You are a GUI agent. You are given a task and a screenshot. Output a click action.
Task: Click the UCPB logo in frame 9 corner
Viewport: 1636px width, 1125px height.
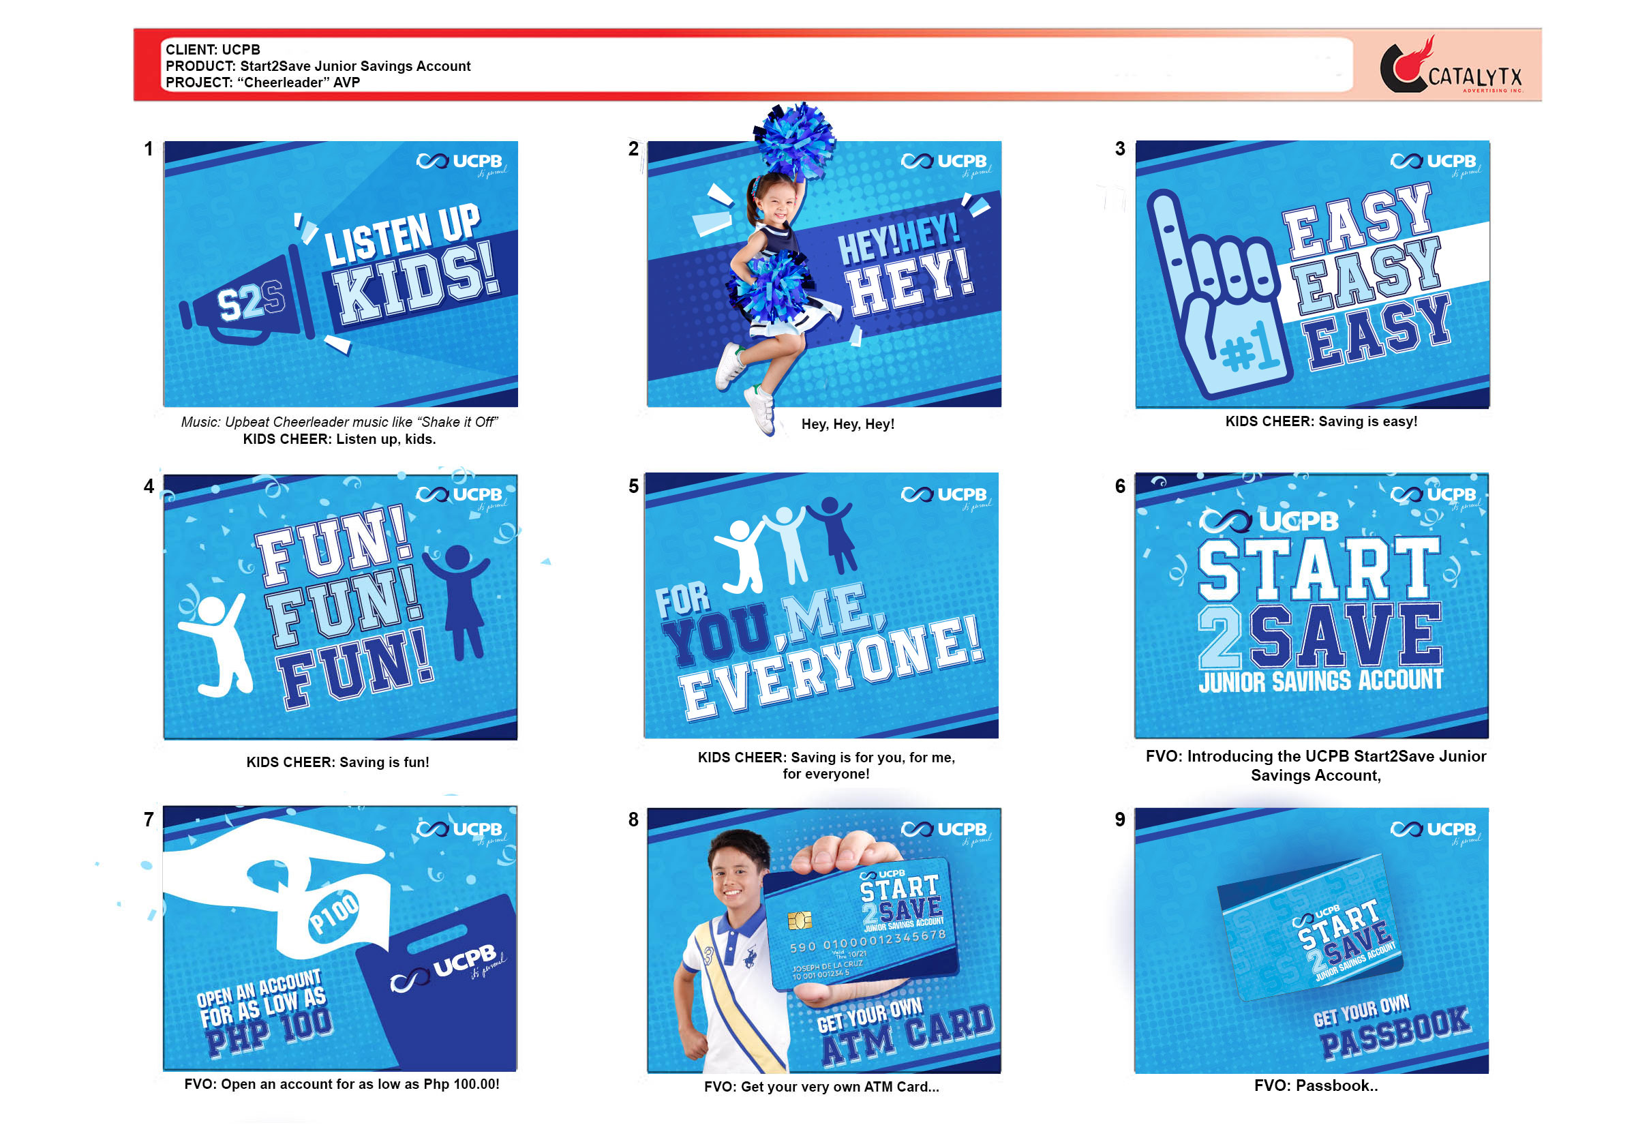click(1435, 832)
